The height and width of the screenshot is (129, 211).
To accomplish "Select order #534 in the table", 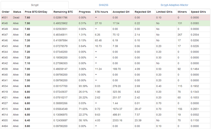I will tap(105, 86).
